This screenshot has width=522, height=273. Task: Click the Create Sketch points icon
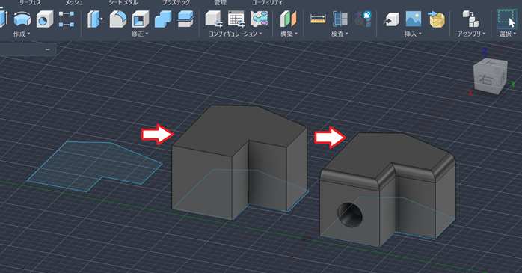coord(67,19)
